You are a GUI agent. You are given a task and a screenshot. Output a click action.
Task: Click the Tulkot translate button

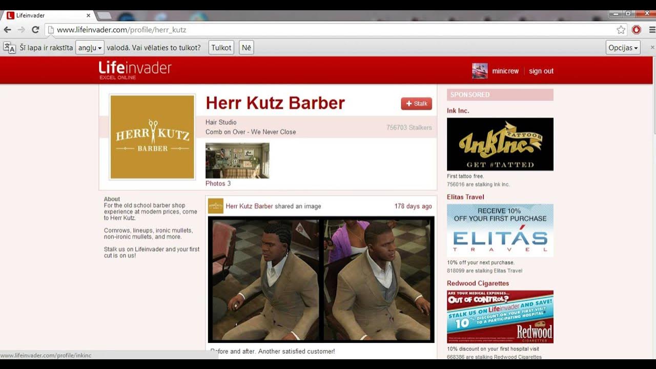click(221, 48)
